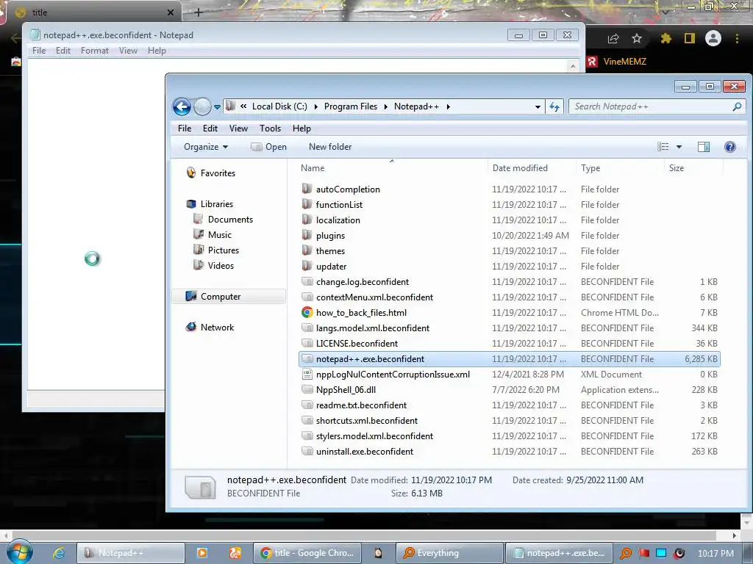Go back with Explorer back arrow
This screenshot has width=753, height=564.
[182, 106]
